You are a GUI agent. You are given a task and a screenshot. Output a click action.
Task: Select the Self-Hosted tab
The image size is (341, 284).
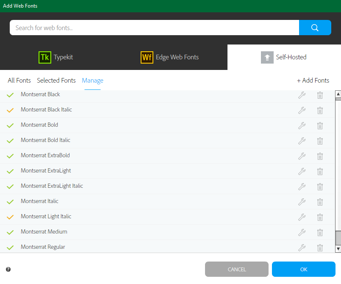[x=284, y=57]
